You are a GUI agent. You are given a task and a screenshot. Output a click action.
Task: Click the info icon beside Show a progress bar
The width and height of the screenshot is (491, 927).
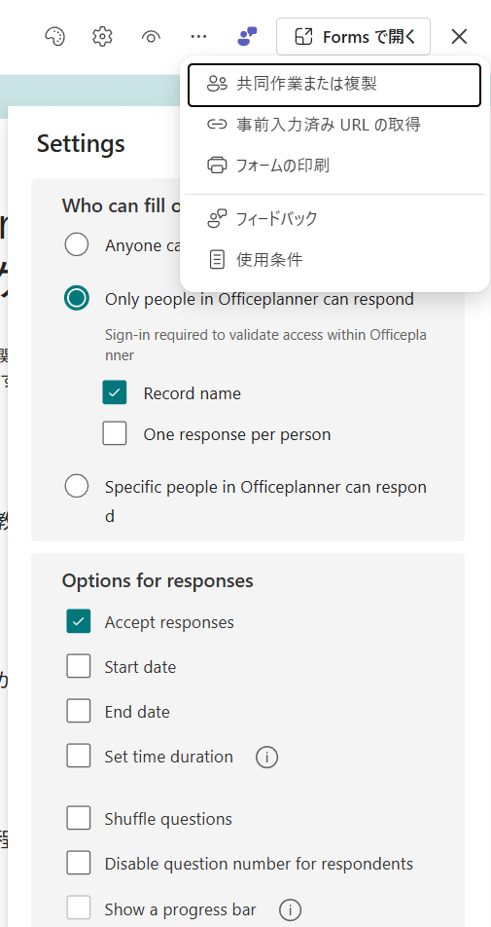pyautogui.click(x=290, y=909)
